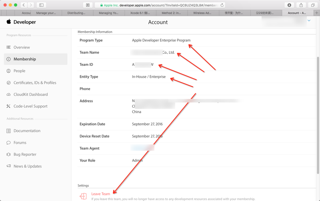Switch to the '(229' unread mail tab
The width and height of the screenshot is (320, 201).
(x=266, y=13)
